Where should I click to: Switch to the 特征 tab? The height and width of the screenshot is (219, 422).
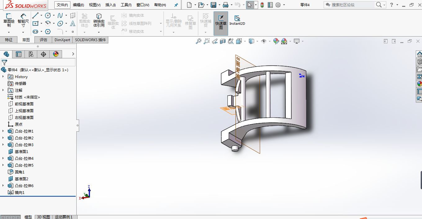[x=9, y=40]
